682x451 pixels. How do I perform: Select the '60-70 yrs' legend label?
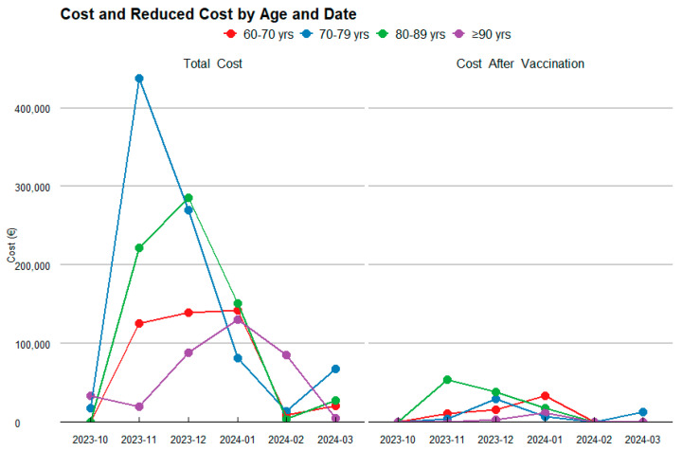pyautogui.click(x=268, y=34)
